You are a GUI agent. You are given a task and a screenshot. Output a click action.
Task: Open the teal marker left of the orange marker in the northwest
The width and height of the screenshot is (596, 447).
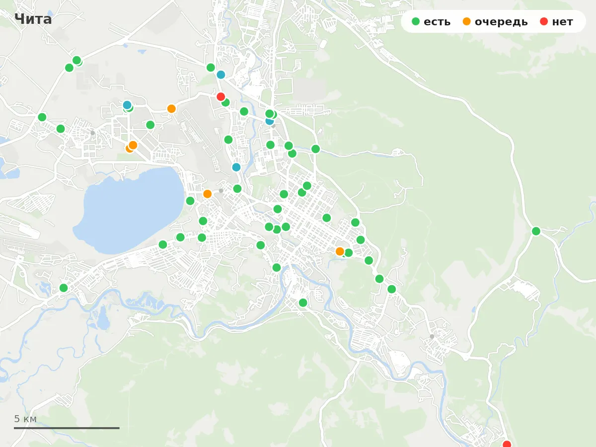tap(127, 105)
